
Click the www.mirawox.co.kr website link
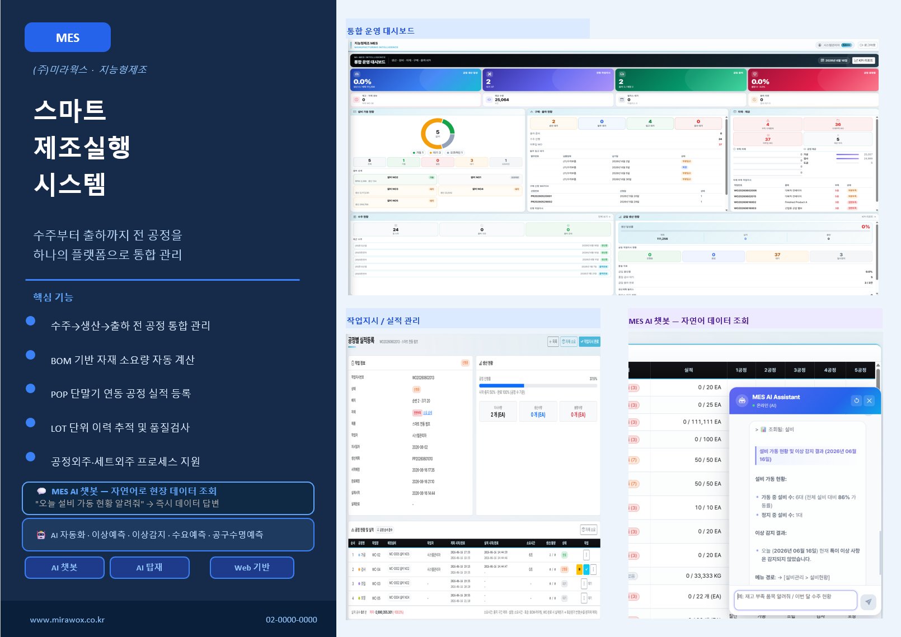(67, 620)
